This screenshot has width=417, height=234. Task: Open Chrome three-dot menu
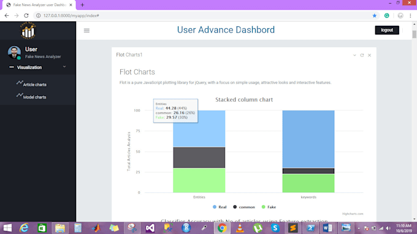point(410,16)
